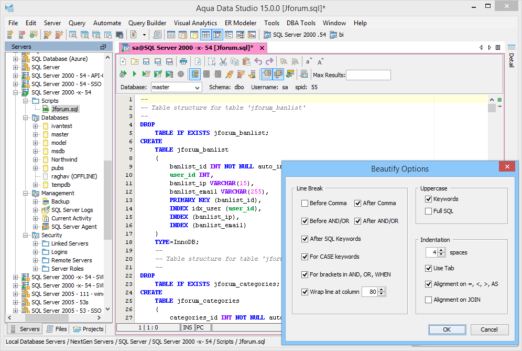Toggle the For CASE keywords checkbox

click(x=304, y=257)
